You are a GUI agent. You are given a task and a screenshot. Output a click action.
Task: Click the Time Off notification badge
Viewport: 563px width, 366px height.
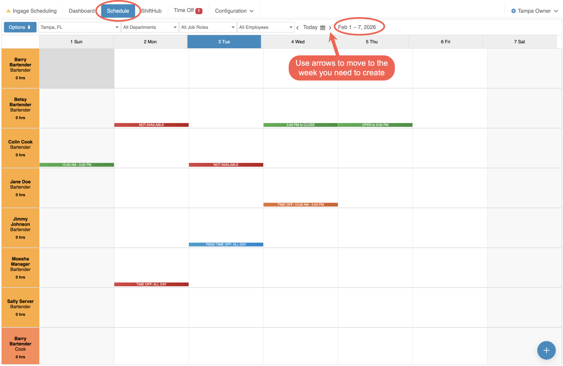click(199, 11)
